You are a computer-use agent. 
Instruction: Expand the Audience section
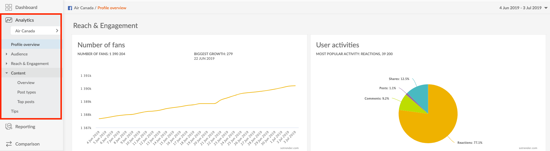(19, 54)
